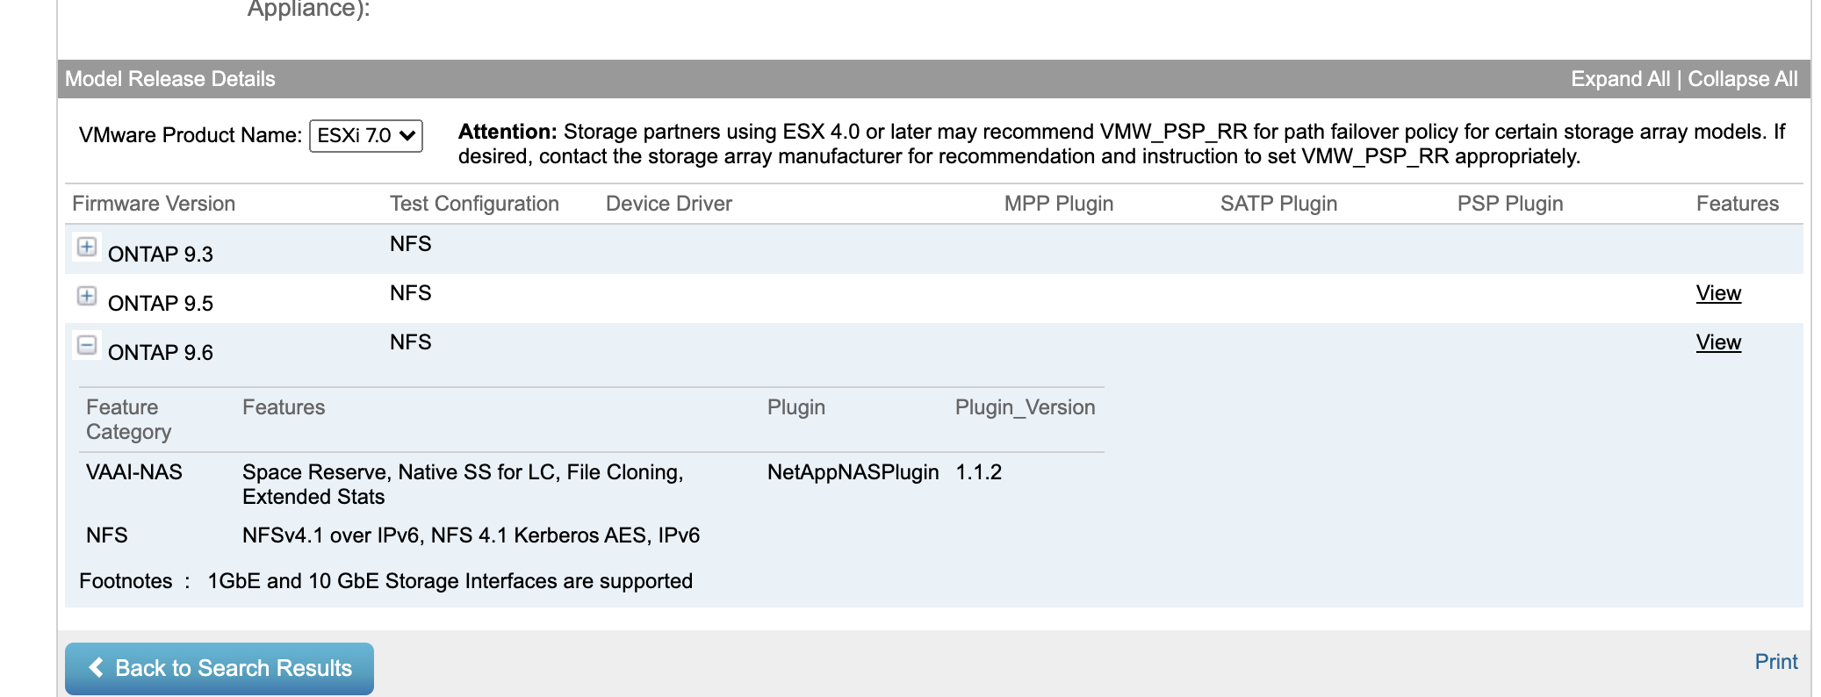This screenshot has width=1821, height=697.
Task: Select the SATP Plugin column header
Action: [1278, 204]
